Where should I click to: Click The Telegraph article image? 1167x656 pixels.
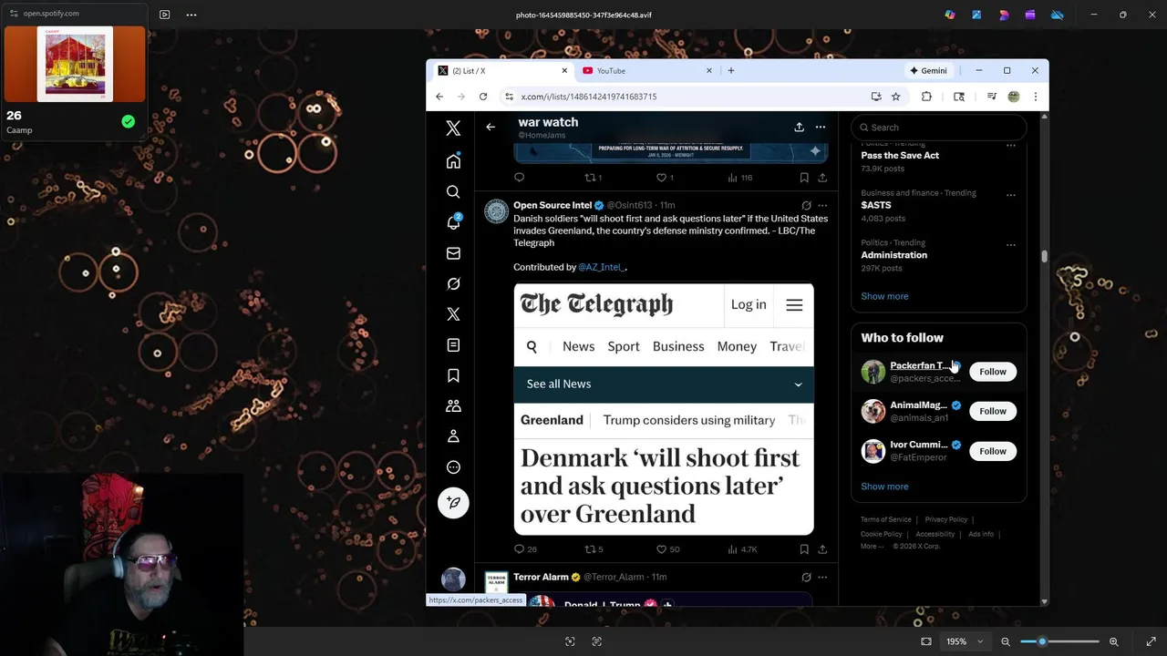point(664,409)
